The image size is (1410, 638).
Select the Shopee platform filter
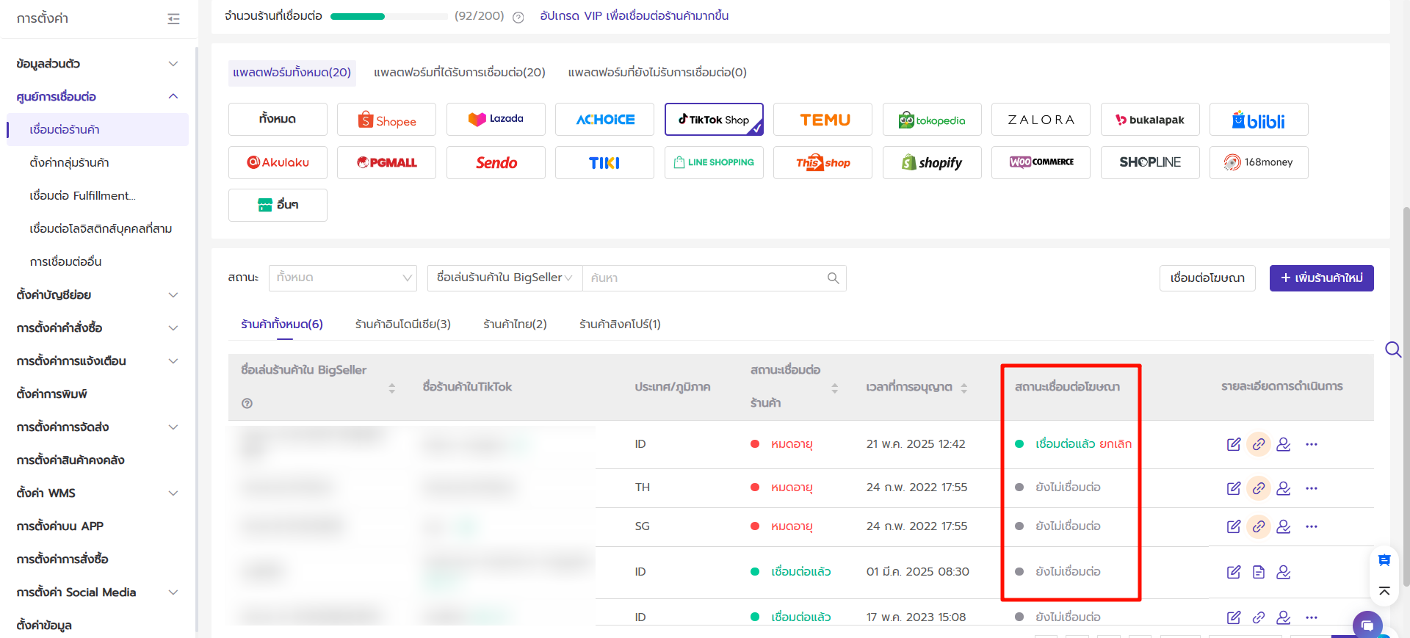pyautogui.click(x=386, y=120)
